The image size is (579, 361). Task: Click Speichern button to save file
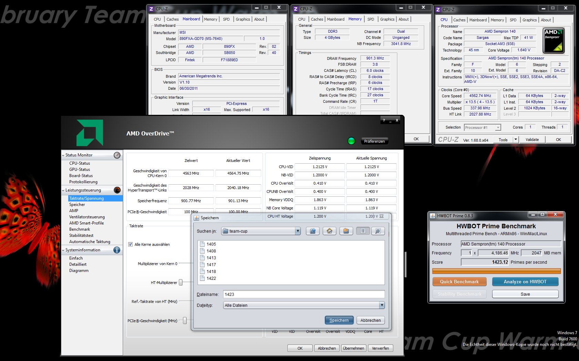click(339, 320)
